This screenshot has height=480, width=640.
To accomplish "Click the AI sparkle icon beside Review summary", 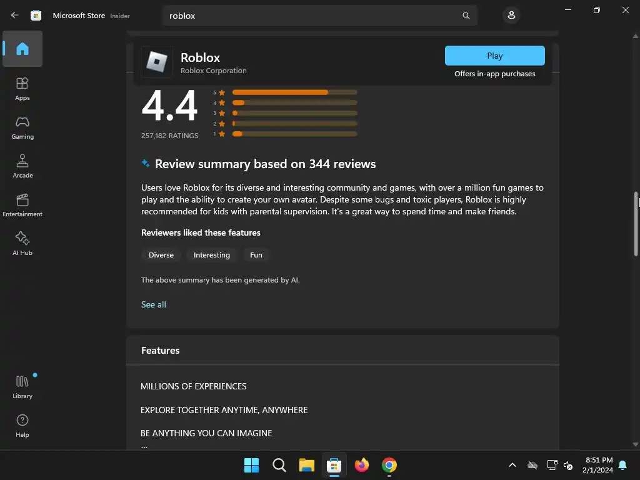I will (145, 163).
